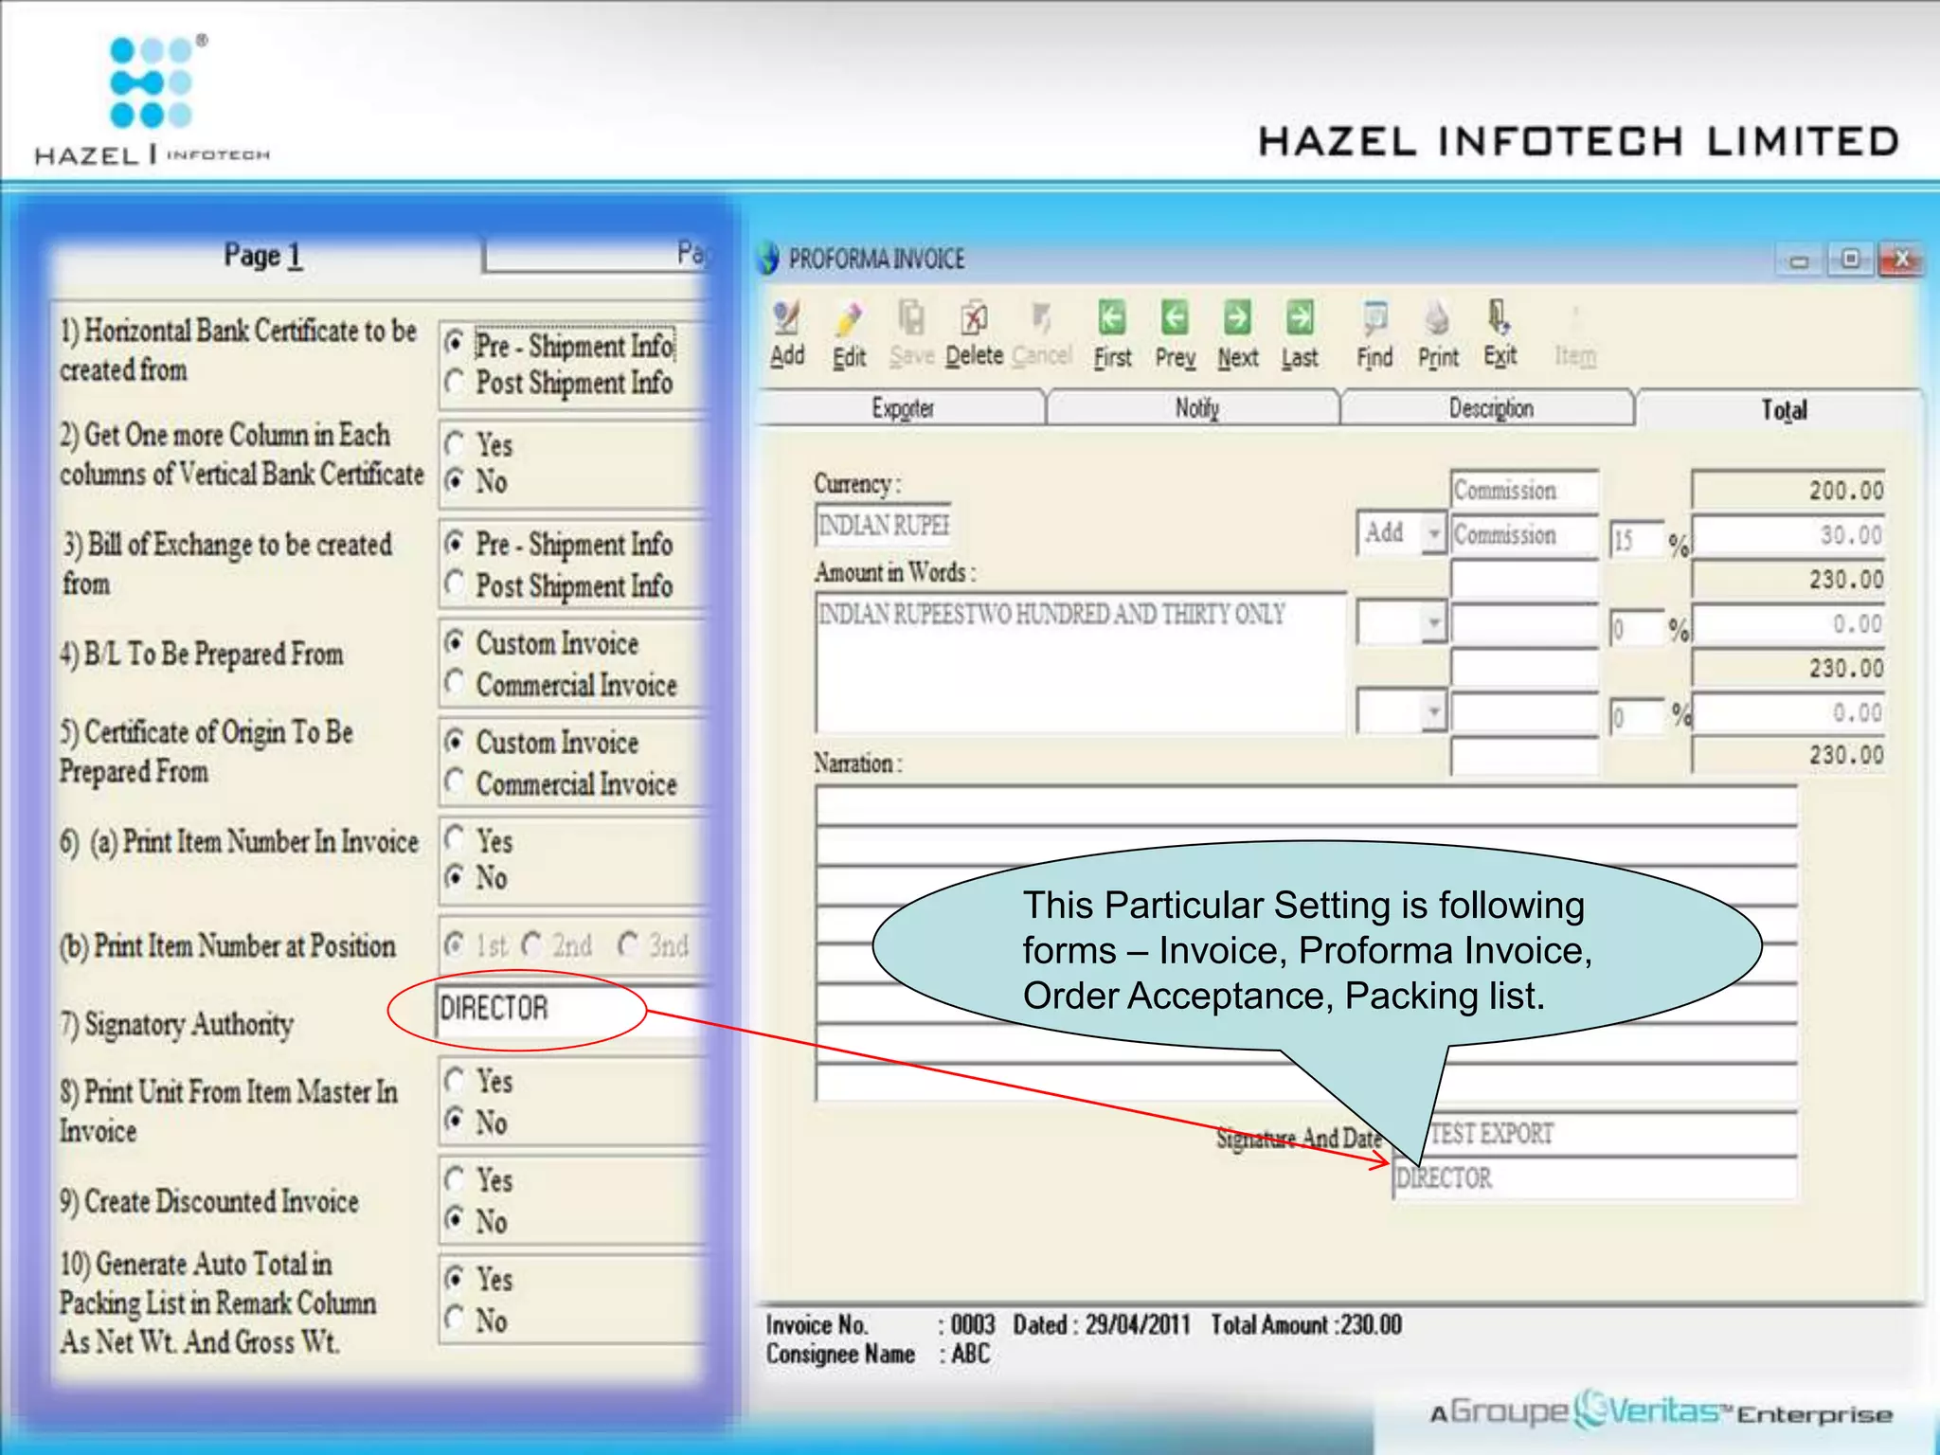This screenshot has width=1940, height=1455.
Task: Click the Signatory Authority DIRECTOR field
Action: (x=571, y=1009)
